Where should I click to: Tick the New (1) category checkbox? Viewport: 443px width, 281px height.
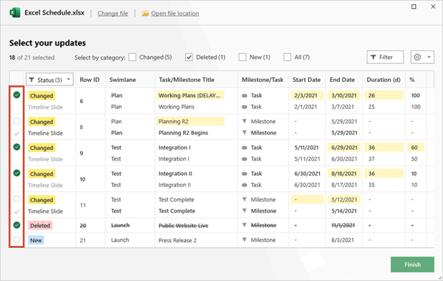coord(243,58)
